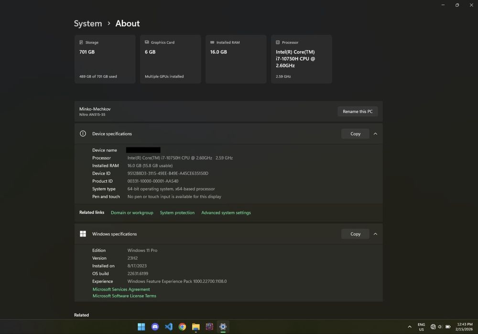Click the No pen or touch input text
Screen dimensions: 478x334
(x=174, y=197)
